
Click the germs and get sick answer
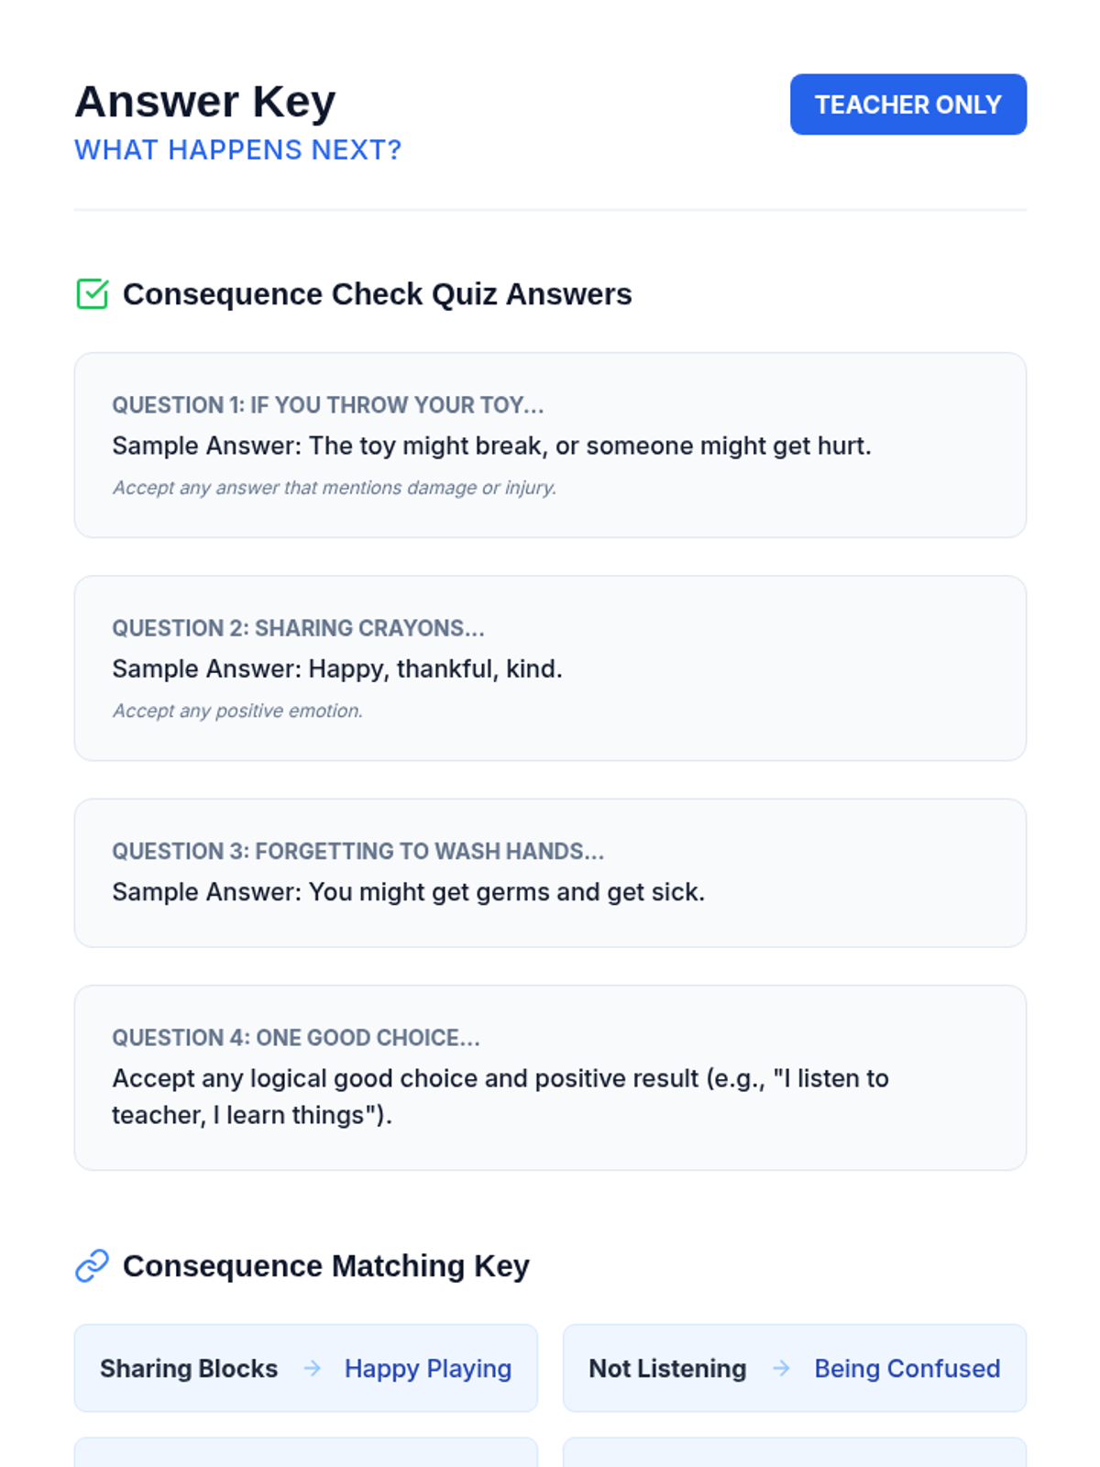[408, 892]
